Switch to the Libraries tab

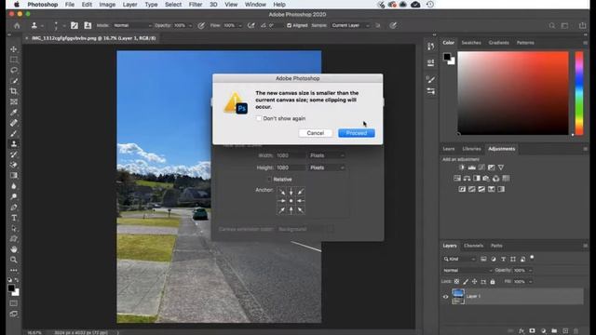point(472,149)
